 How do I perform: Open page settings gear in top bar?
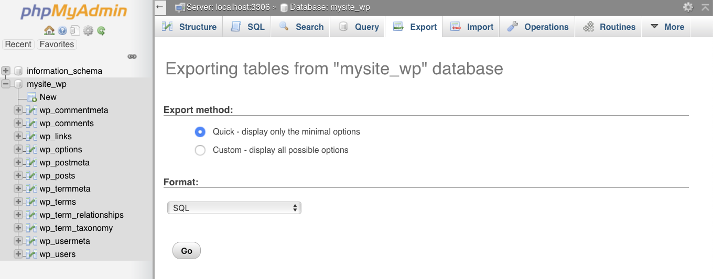pyautogui.click(x=688, y=7)
